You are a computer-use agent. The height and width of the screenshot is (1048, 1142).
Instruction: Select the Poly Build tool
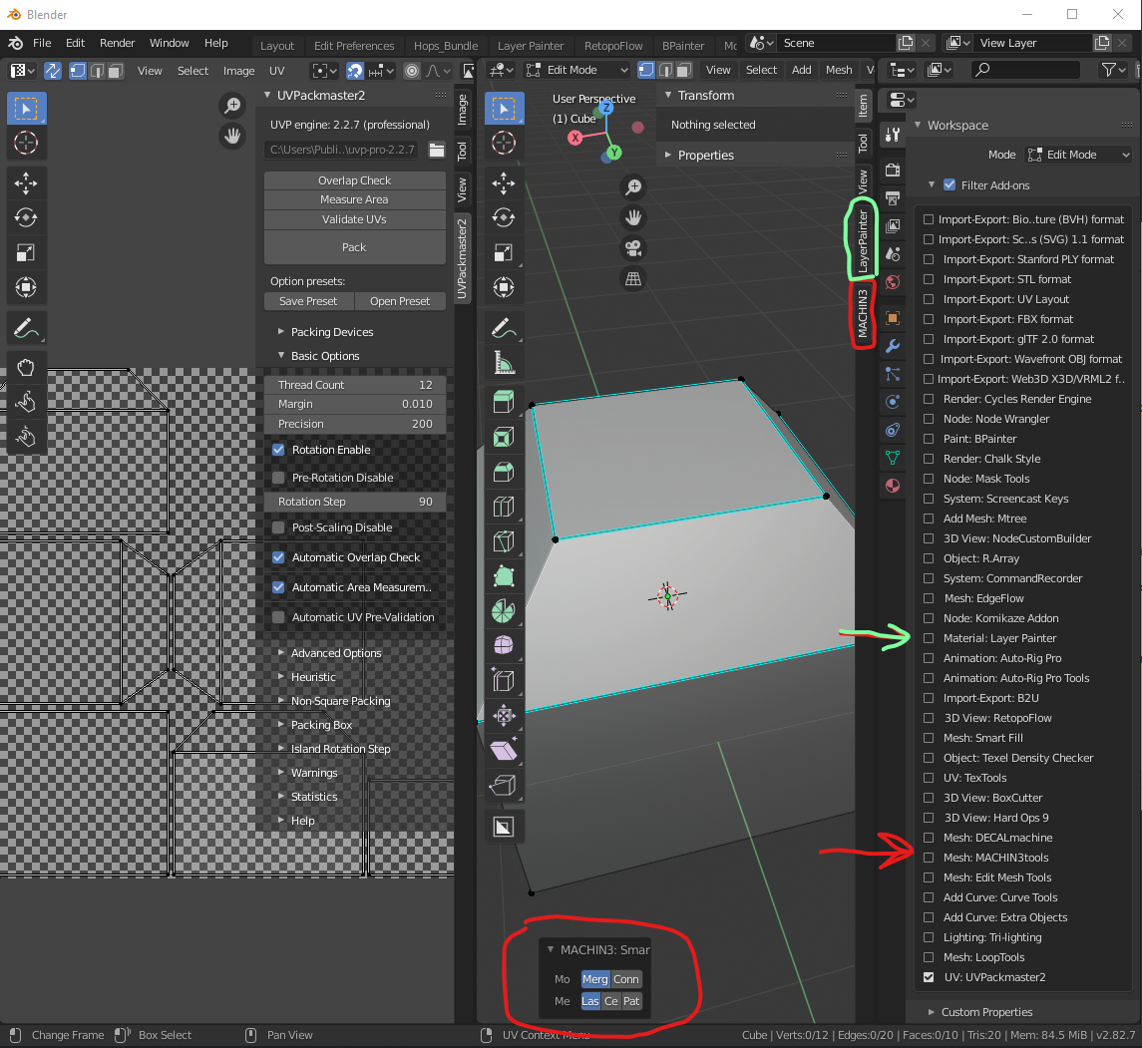[504, 576]
